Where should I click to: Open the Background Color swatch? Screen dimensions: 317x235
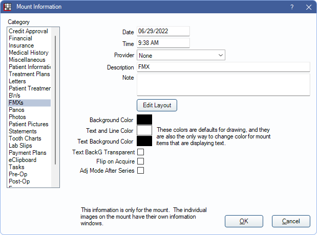tap(144, 120)
